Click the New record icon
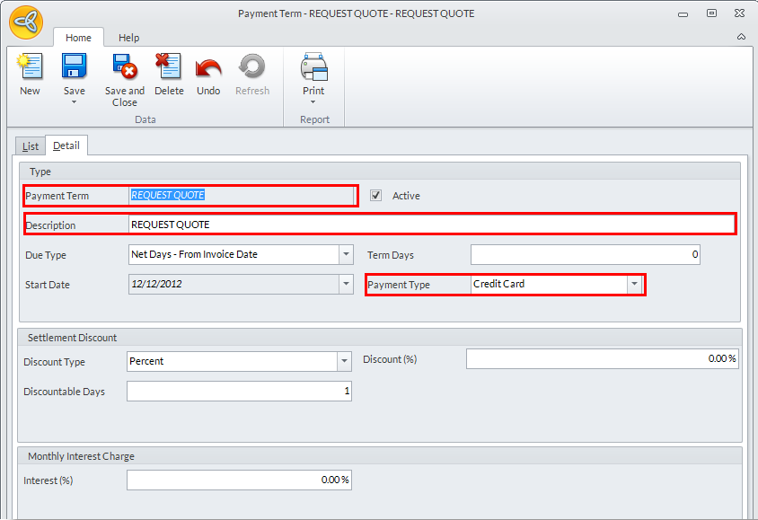This screenshot has height=520, width=758. click(30, 68)
